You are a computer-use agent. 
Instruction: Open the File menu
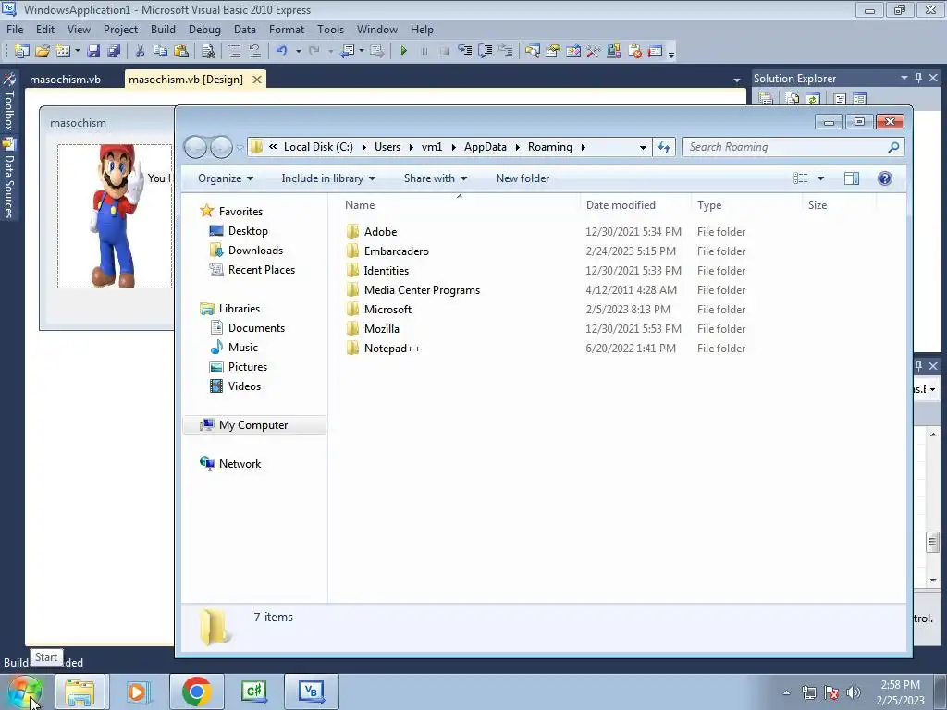click(x=15, y=29)
